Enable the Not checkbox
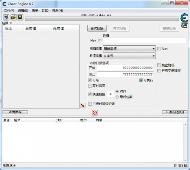This screenshot has height=170, width=190. [159, 49]
